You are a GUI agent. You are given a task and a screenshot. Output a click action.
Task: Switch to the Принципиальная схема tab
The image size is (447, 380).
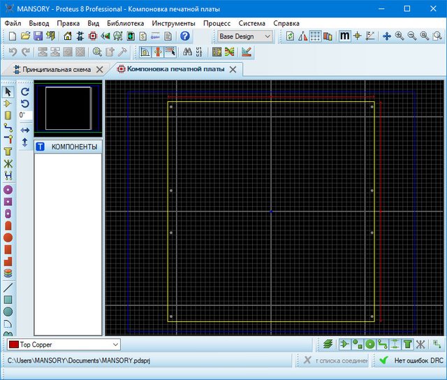click(x=56, y=69)
